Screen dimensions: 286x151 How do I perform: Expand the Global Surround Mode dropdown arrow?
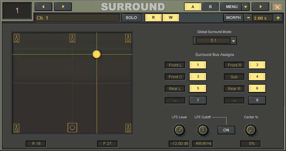click(233, 41)
